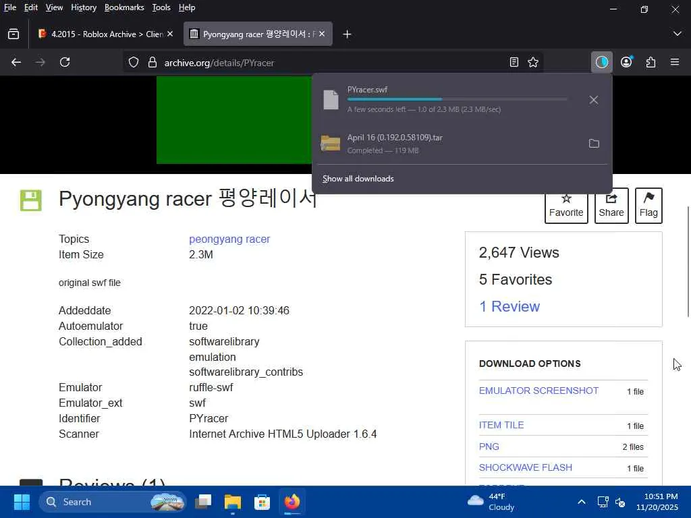Image resolution: width=691 pixels, height=518 pixels.
Task: Toggle the downloads panel toolbar button
Action: coord(601,62)
